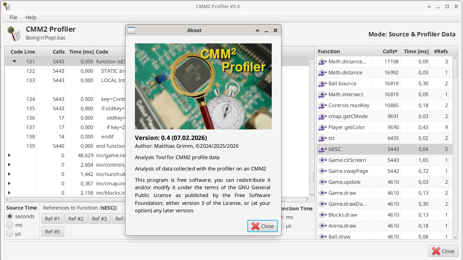The height and width of the screenshot is (260, 463).
Task: Close the About dialog with Close button
Action: click(x=262, y=226)
